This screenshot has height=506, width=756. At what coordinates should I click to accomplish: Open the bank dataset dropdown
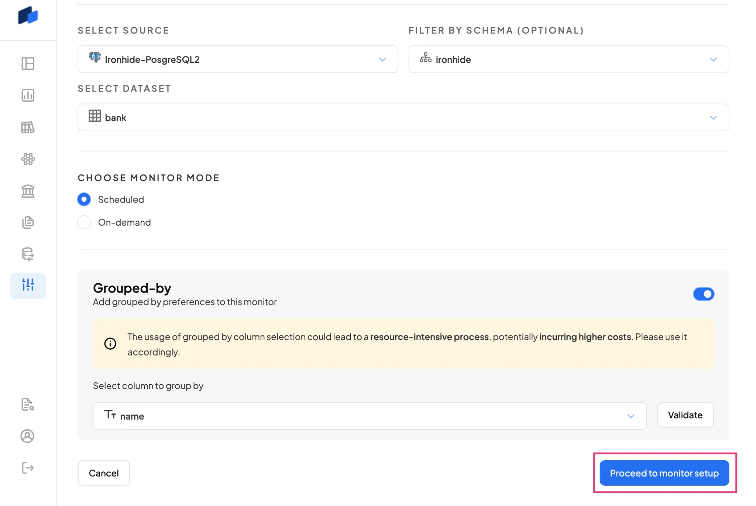(x=403, y=118)
